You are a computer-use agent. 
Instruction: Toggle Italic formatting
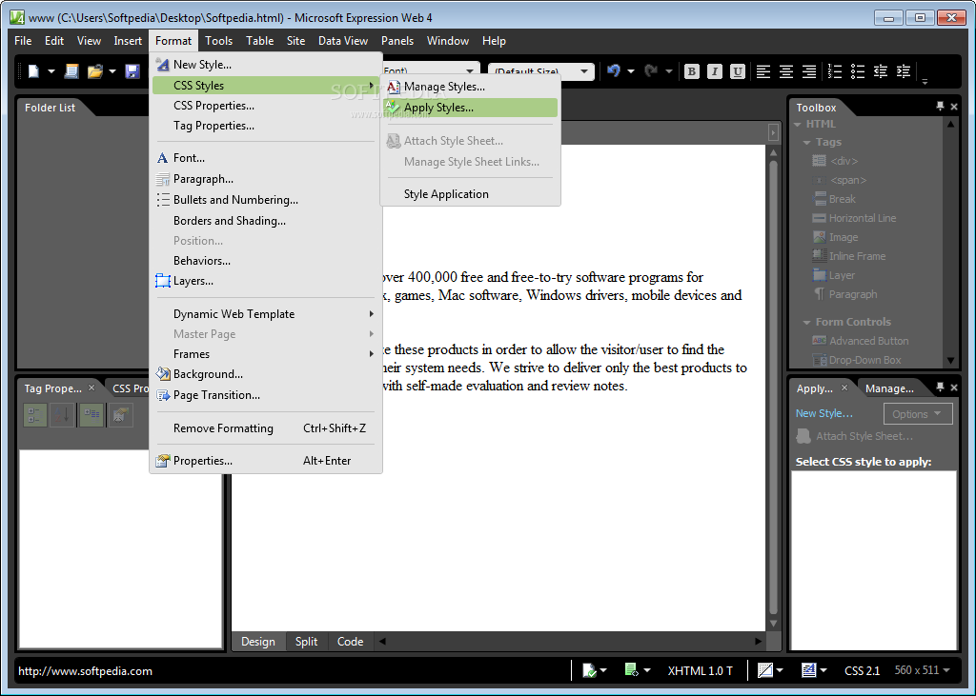click(x=715, y=71)
